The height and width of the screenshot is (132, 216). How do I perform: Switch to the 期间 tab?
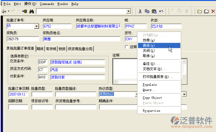(x=40, y=49)
